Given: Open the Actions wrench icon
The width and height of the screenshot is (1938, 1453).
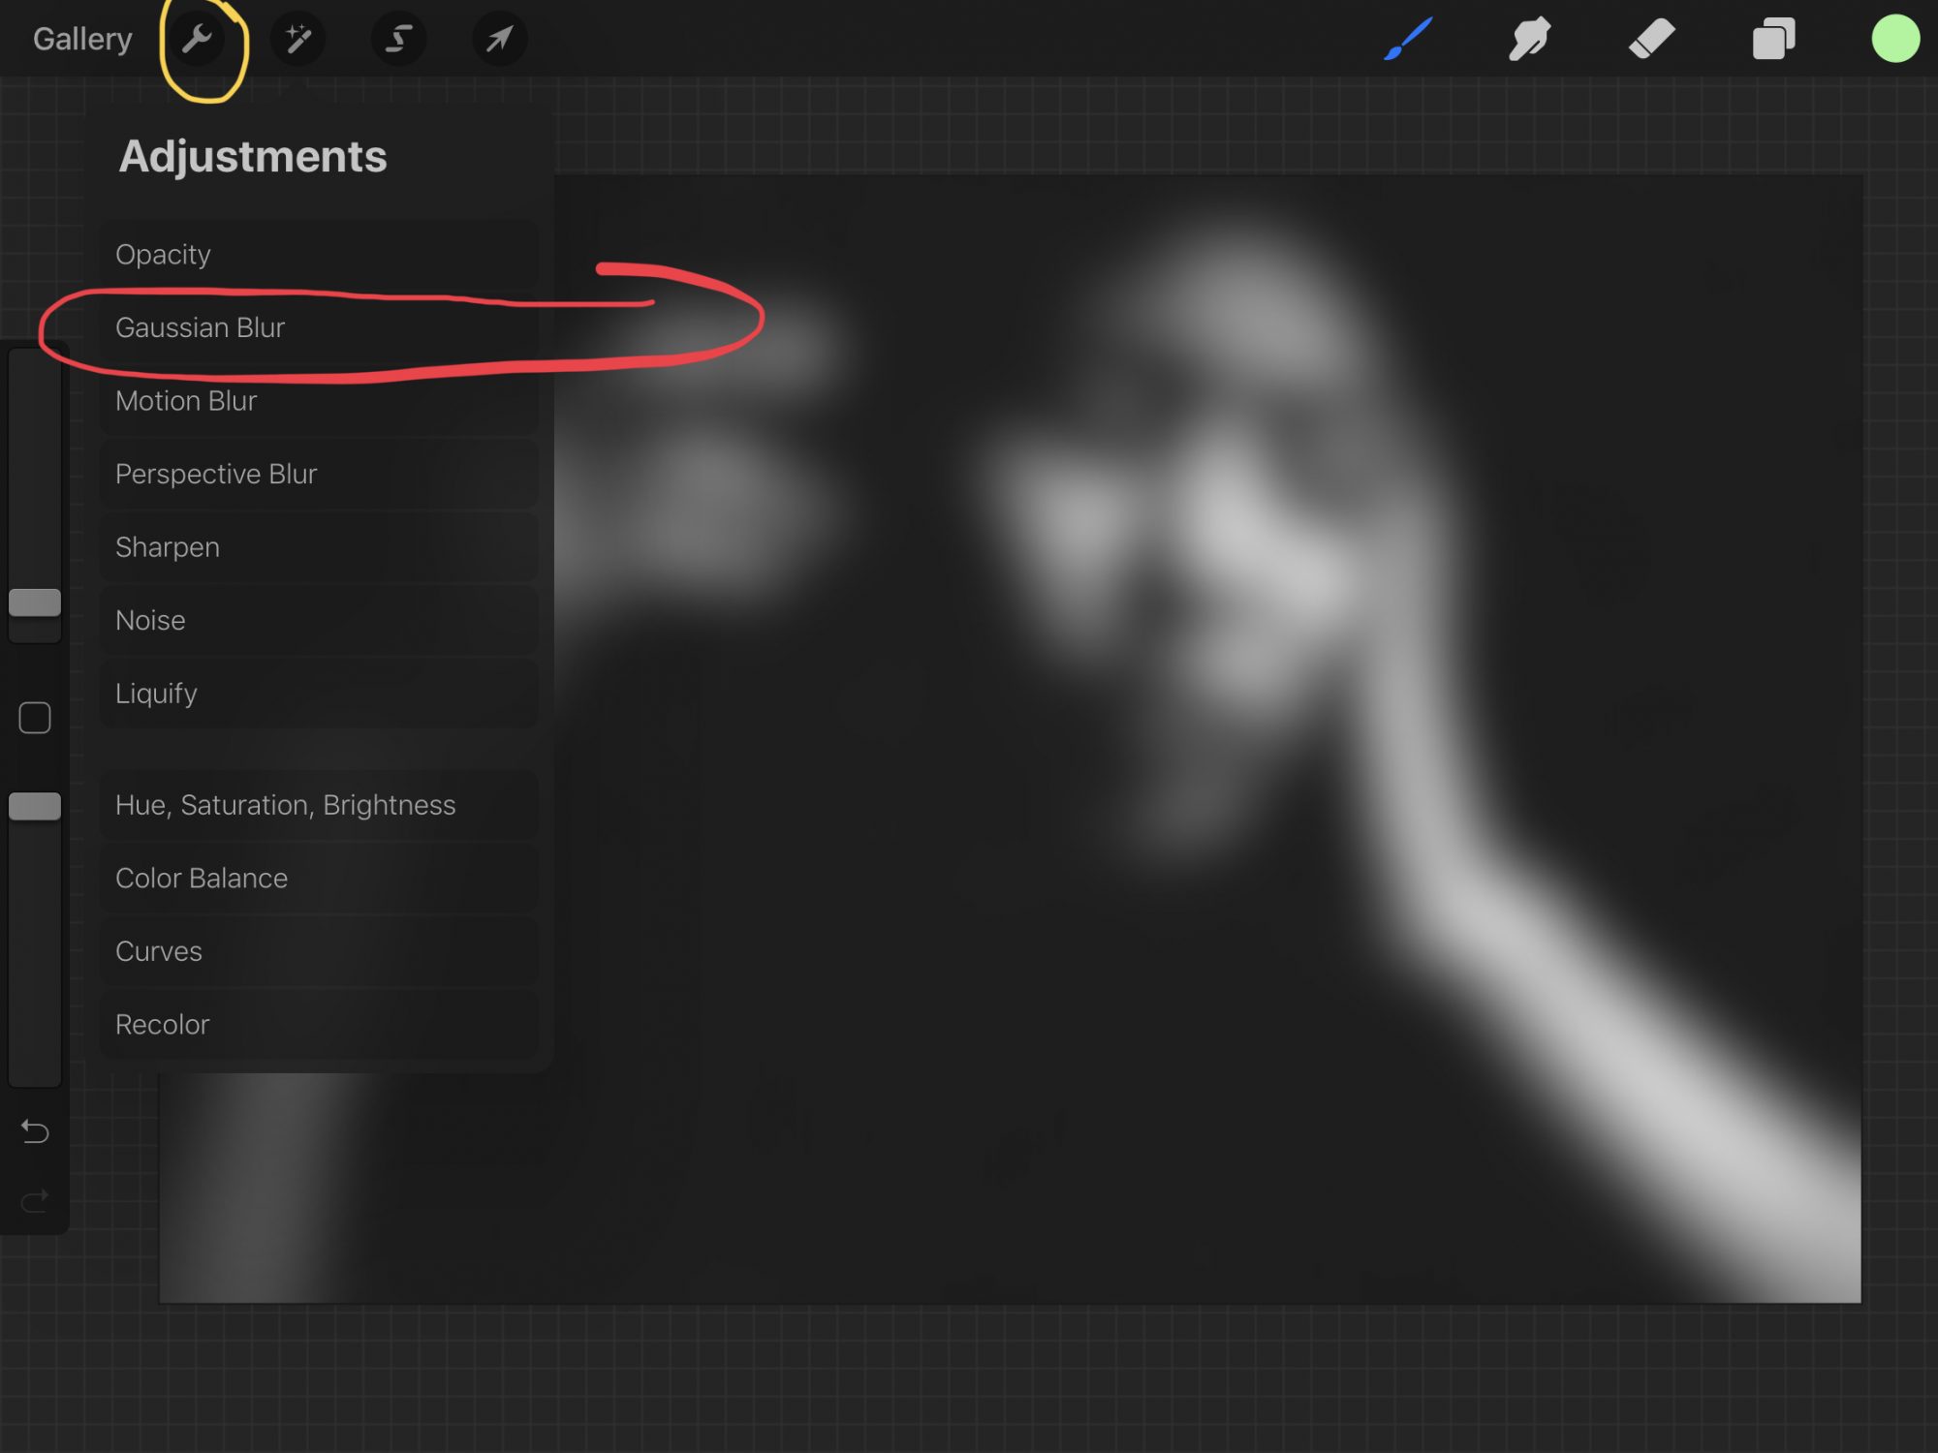Looking at the screenshot, I should click(198, 40).
